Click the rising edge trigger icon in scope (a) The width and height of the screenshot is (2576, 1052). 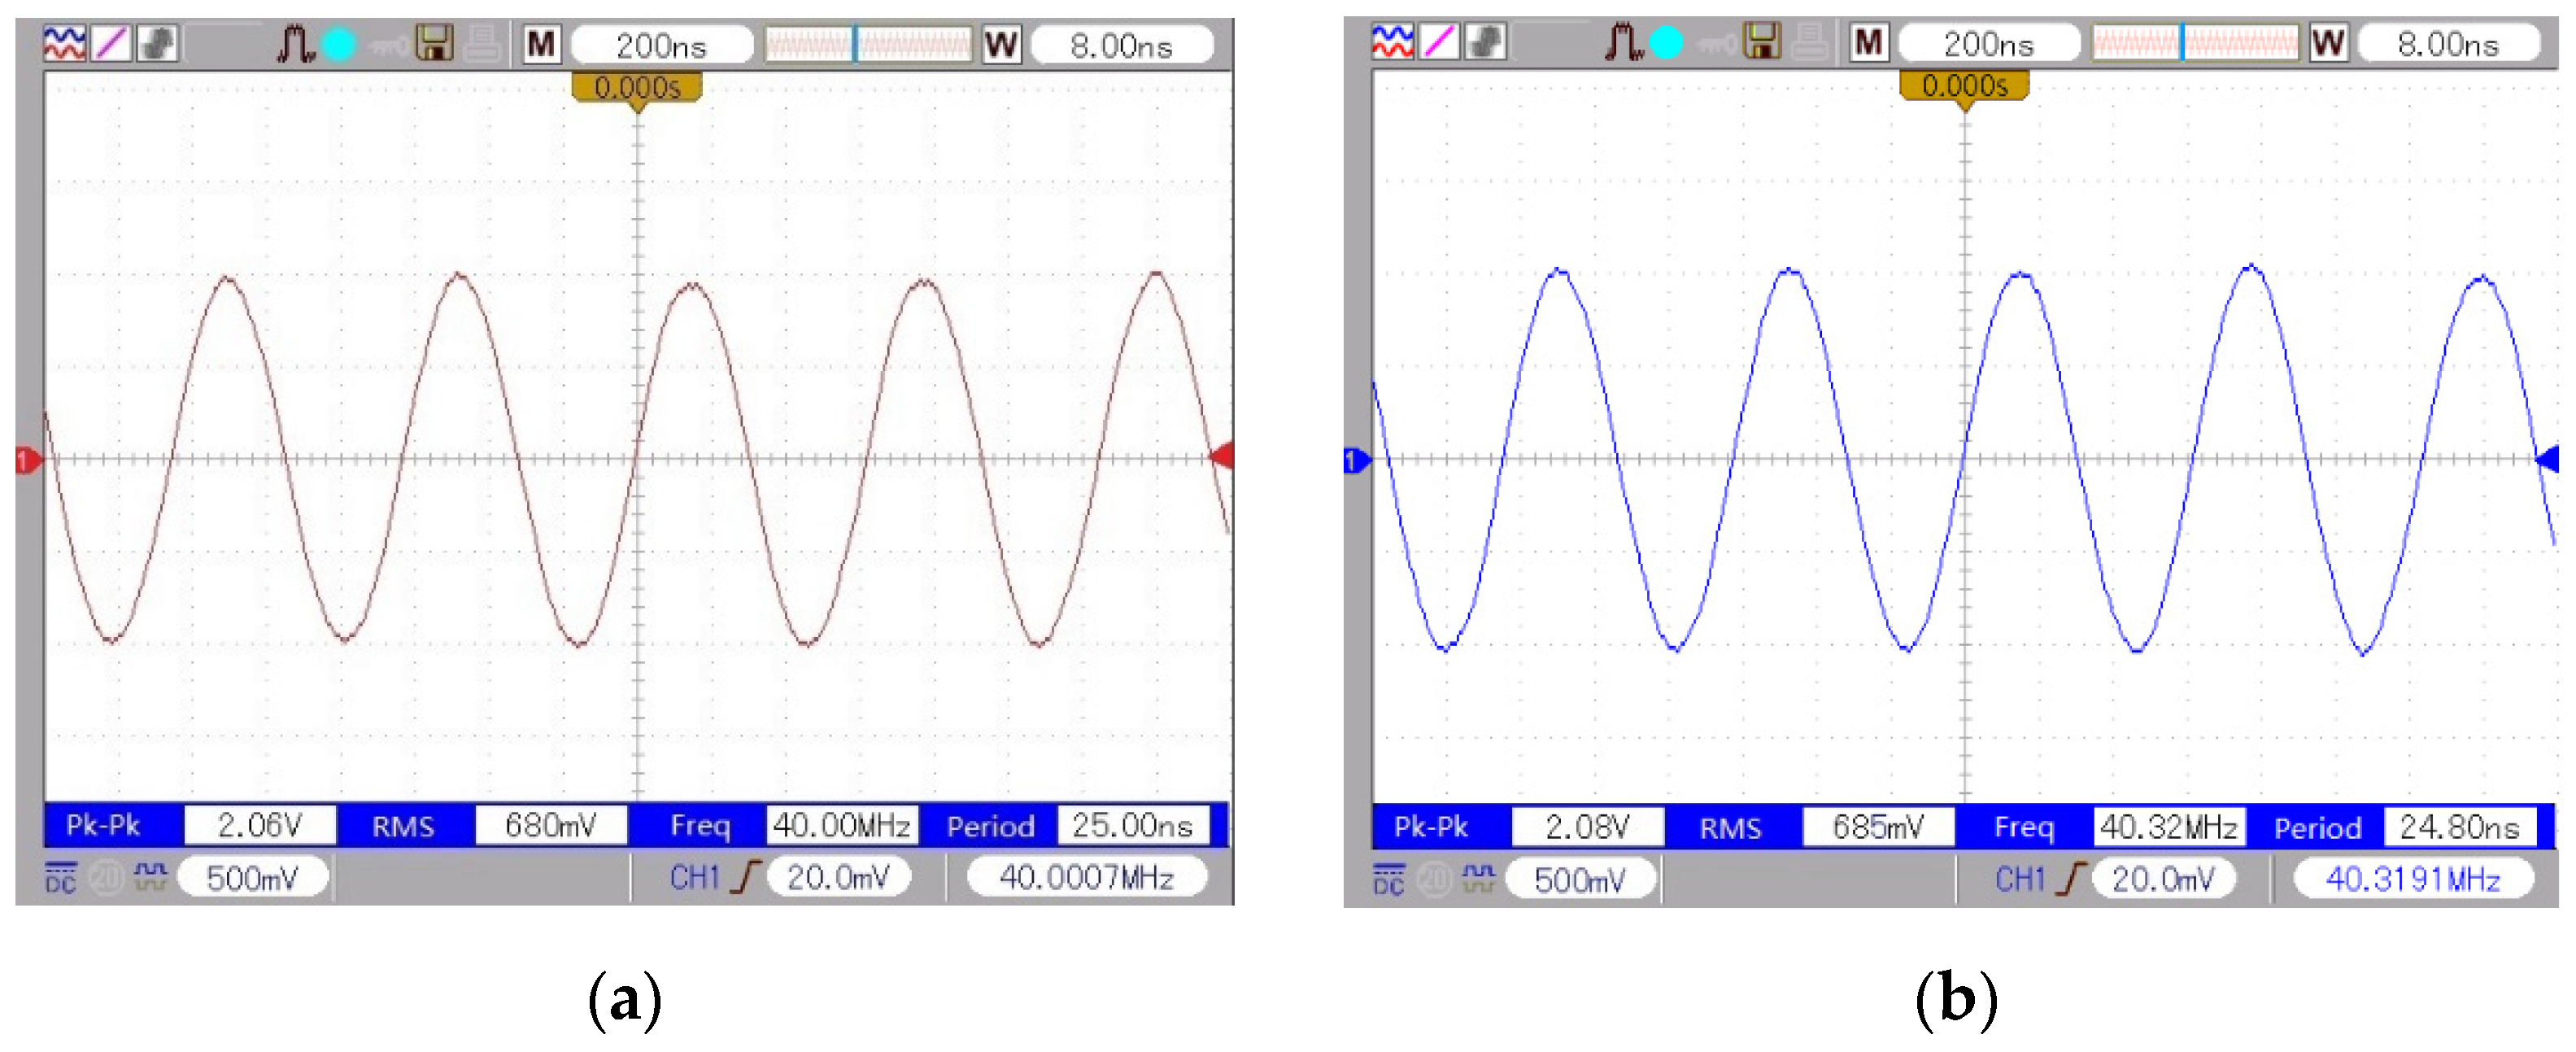(746, 877)
